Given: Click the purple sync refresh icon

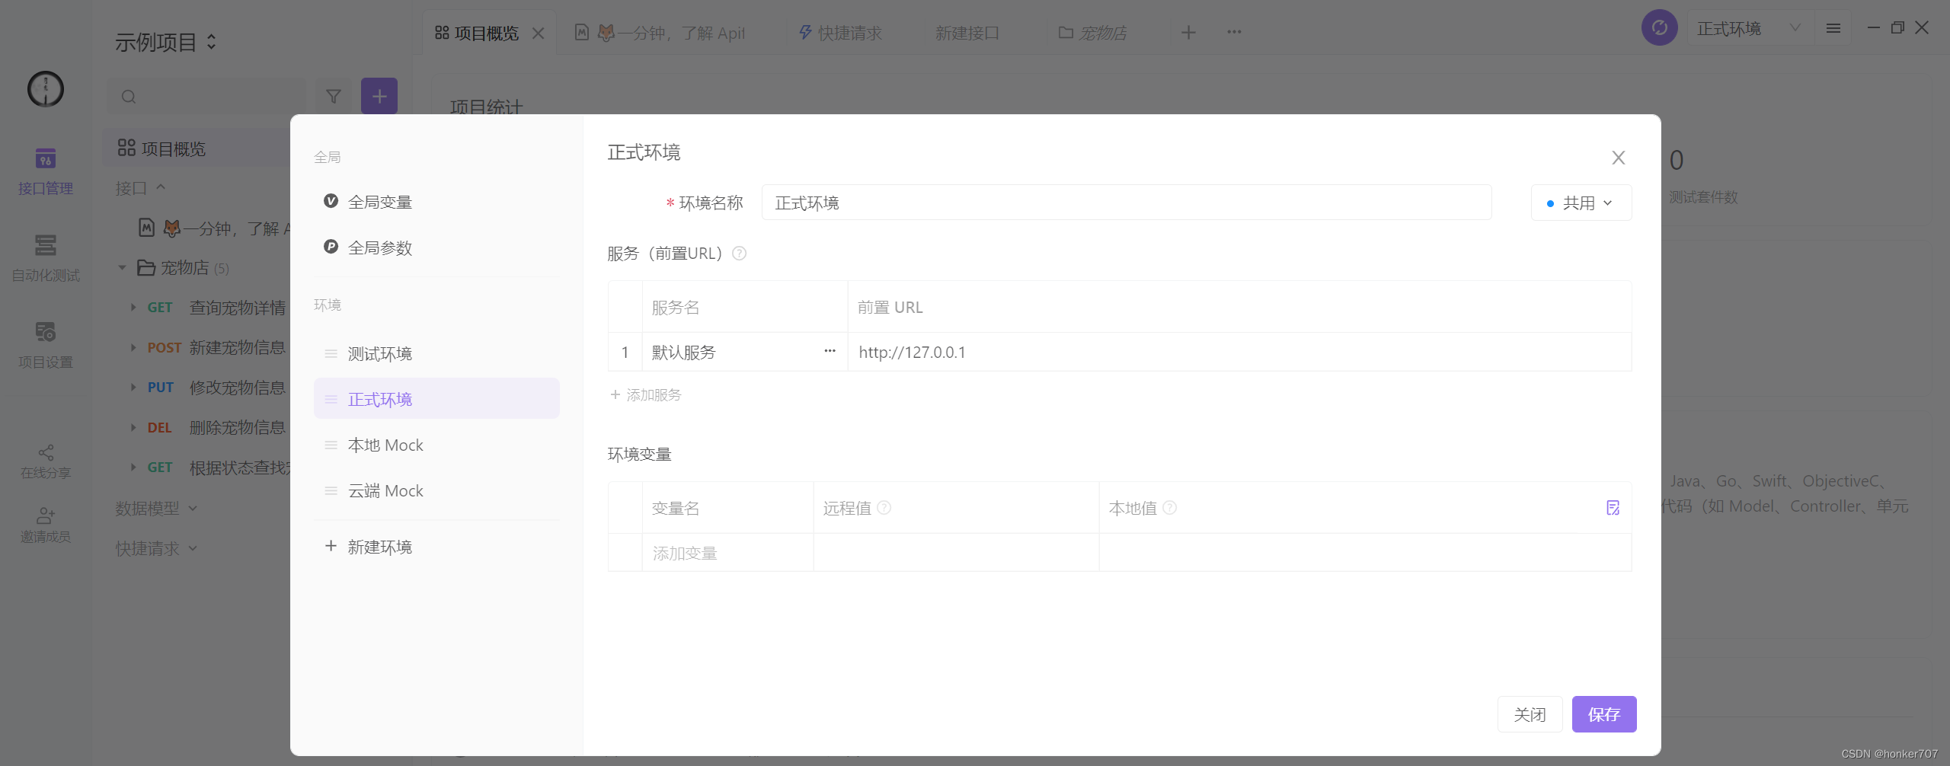Looking at the screenshot, I should pos(1659,28).
